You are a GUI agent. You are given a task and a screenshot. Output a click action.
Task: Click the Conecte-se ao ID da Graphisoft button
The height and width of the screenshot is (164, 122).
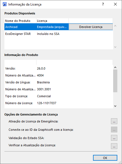click(x=114, y=129)
